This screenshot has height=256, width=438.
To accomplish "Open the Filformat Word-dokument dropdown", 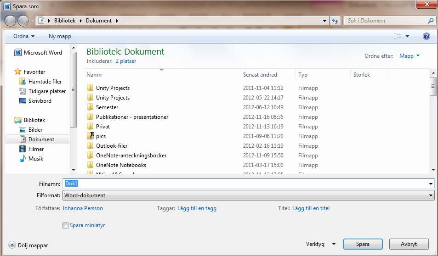I will pos(248,195).
